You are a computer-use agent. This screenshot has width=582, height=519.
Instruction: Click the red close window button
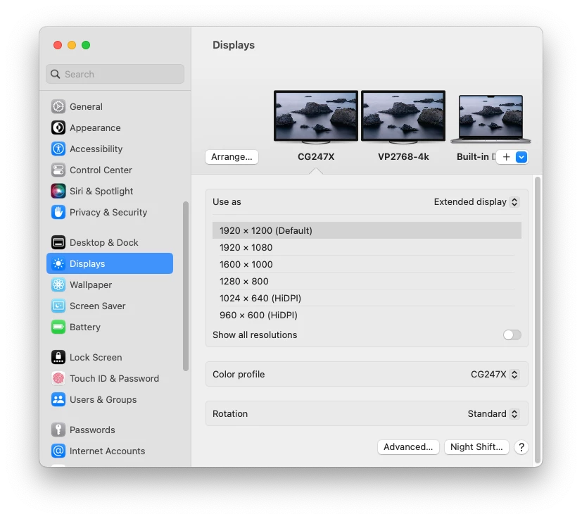click(58, 45)
